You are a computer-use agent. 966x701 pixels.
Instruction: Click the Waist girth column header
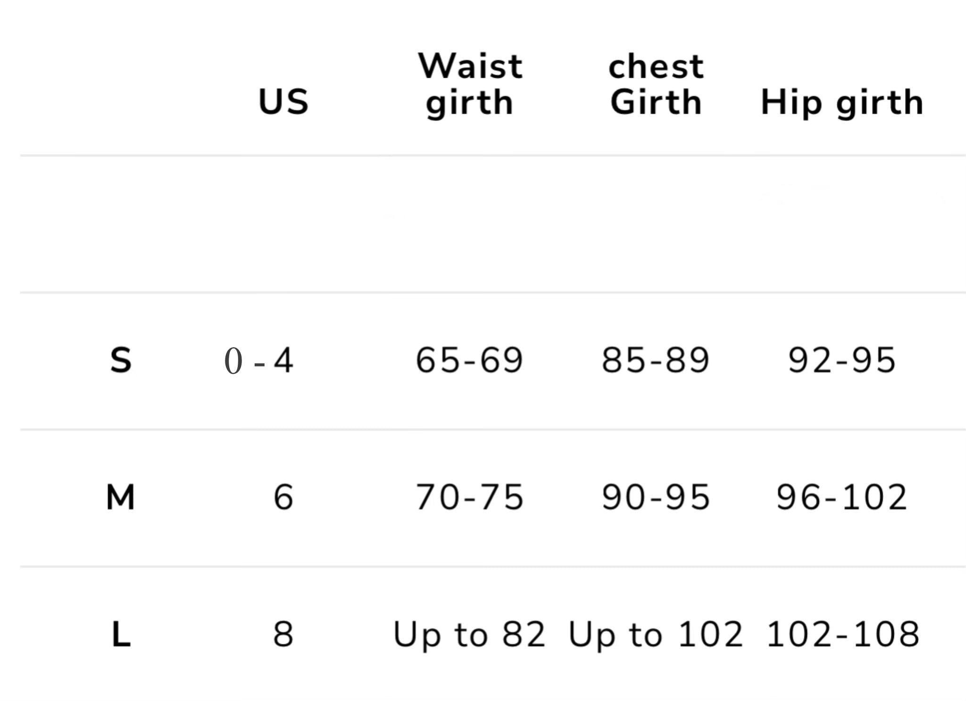tap(470, 84)
